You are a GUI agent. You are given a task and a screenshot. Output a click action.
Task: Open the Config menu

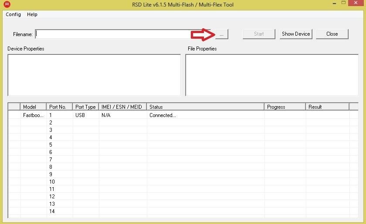14,14
